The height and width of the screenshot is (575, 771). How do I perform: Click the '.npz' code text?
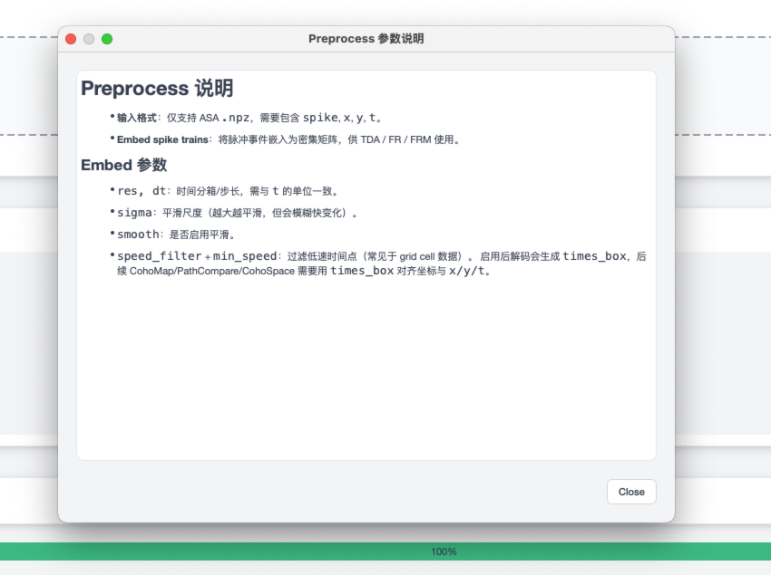click(236, 118)
